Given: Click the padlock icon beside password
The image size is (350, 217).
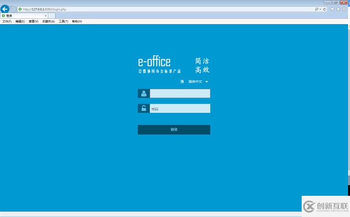Looking at the screenshot, I should click(144, 108).
